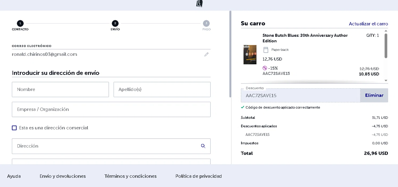Open Envío y devoluciones page
This screenshot has height=187, width=398.
click(63, 176)
